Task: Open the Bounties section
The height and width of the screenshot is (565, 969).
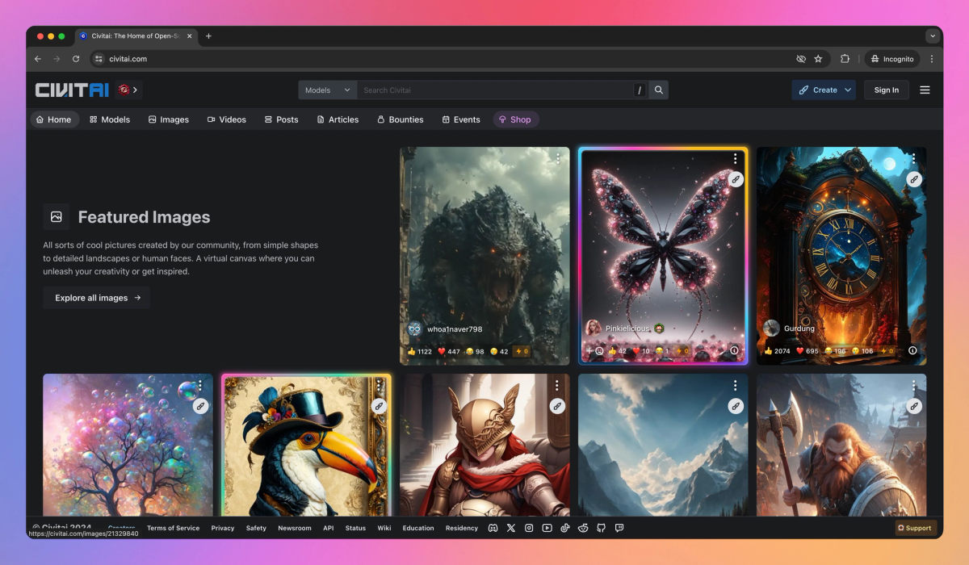Action: click(x=400, y=119)
